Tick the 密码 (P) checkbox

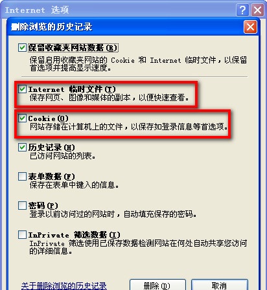(22, 206)
